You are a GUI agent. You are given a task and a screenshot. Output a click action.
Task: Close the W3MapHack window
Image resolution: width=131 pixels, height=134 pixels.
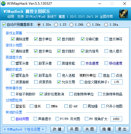[x=125, y=4]
